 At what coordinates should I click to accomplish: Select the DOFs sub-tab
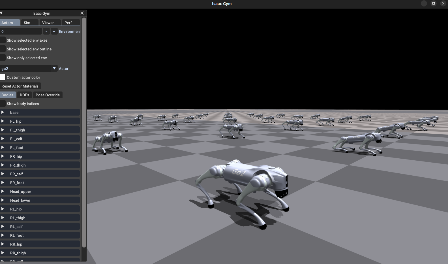click(x=24, y=95)
